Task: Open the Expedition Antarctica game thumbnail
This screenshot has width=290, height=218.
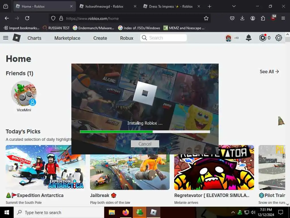Action: (46, 167)
